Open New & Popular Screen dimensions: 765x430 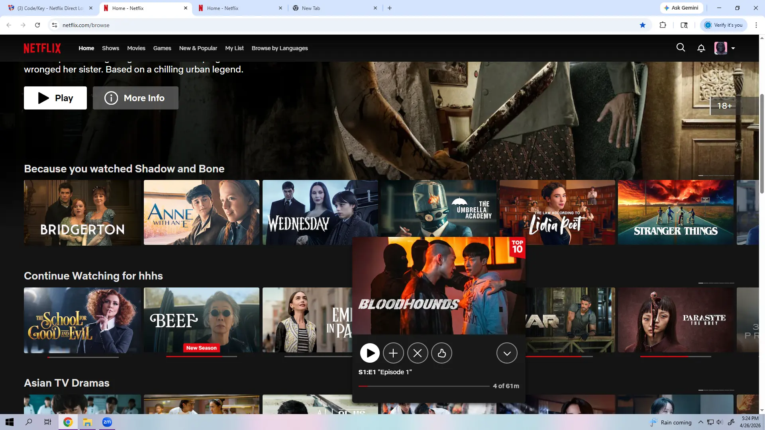[198, 48]
